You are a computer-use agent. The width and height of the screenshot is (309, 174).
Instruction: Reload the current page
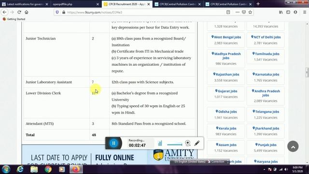(x=19, y=12)
